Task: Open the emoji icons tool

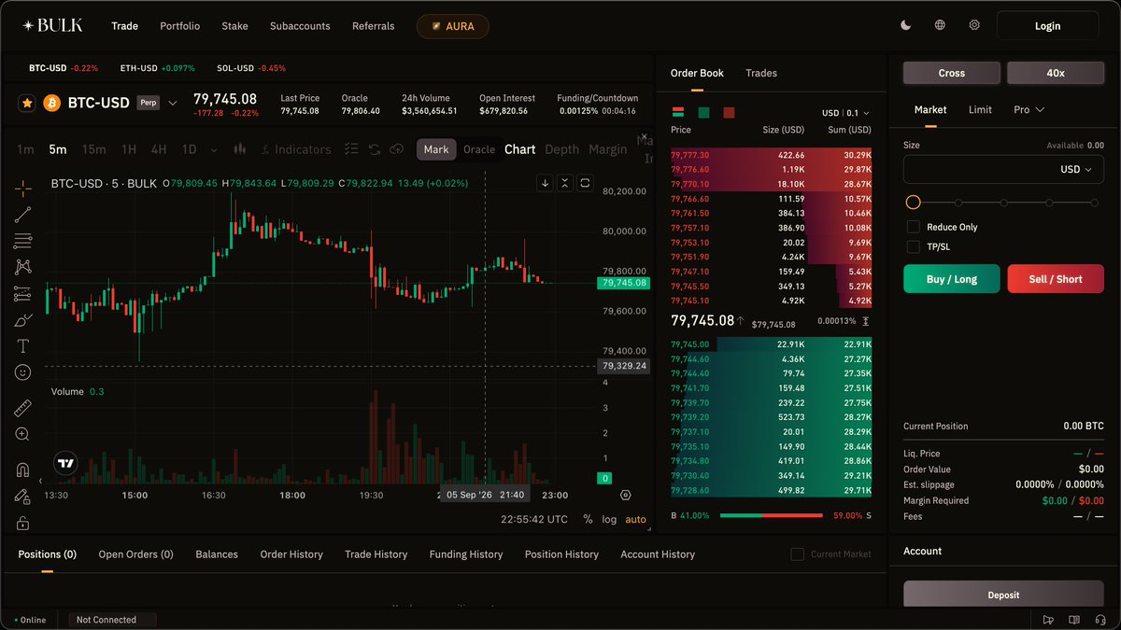Action: 22,372
